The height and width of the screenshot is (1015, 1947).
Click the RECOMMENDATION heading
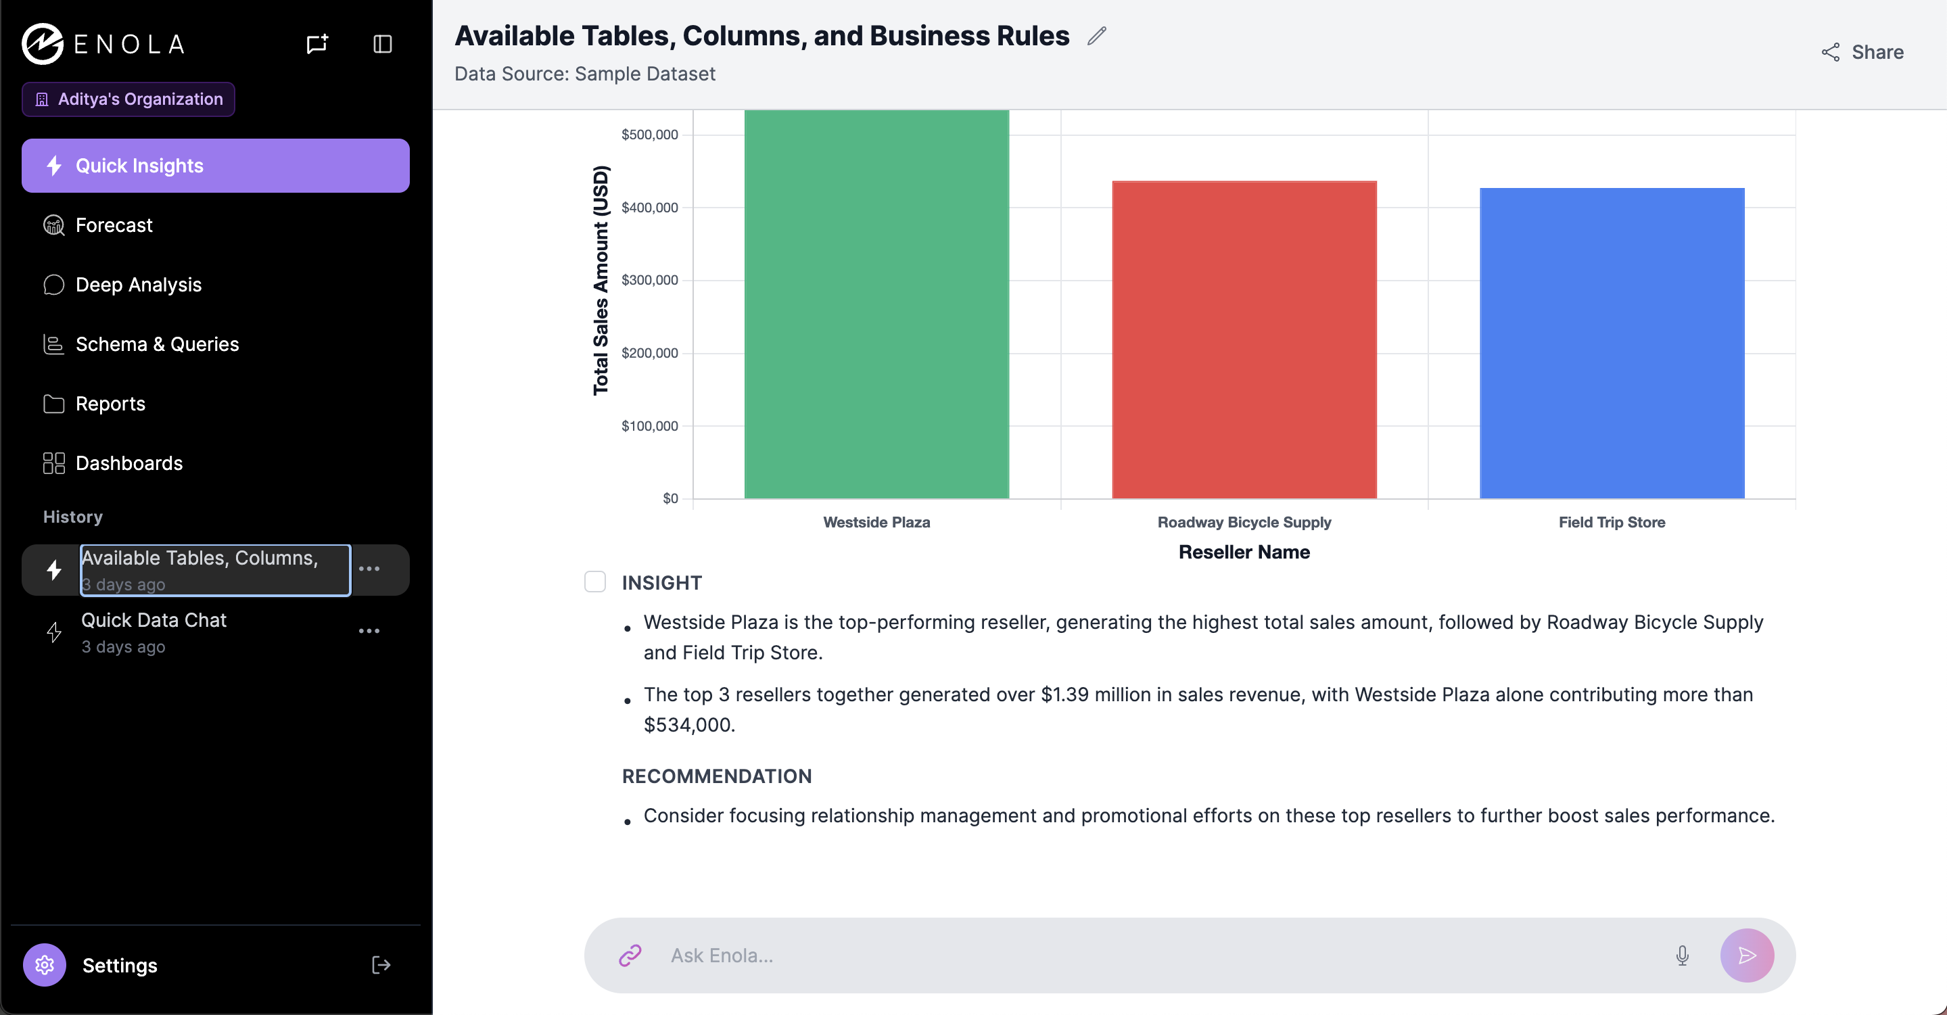(x=717, y=776)
